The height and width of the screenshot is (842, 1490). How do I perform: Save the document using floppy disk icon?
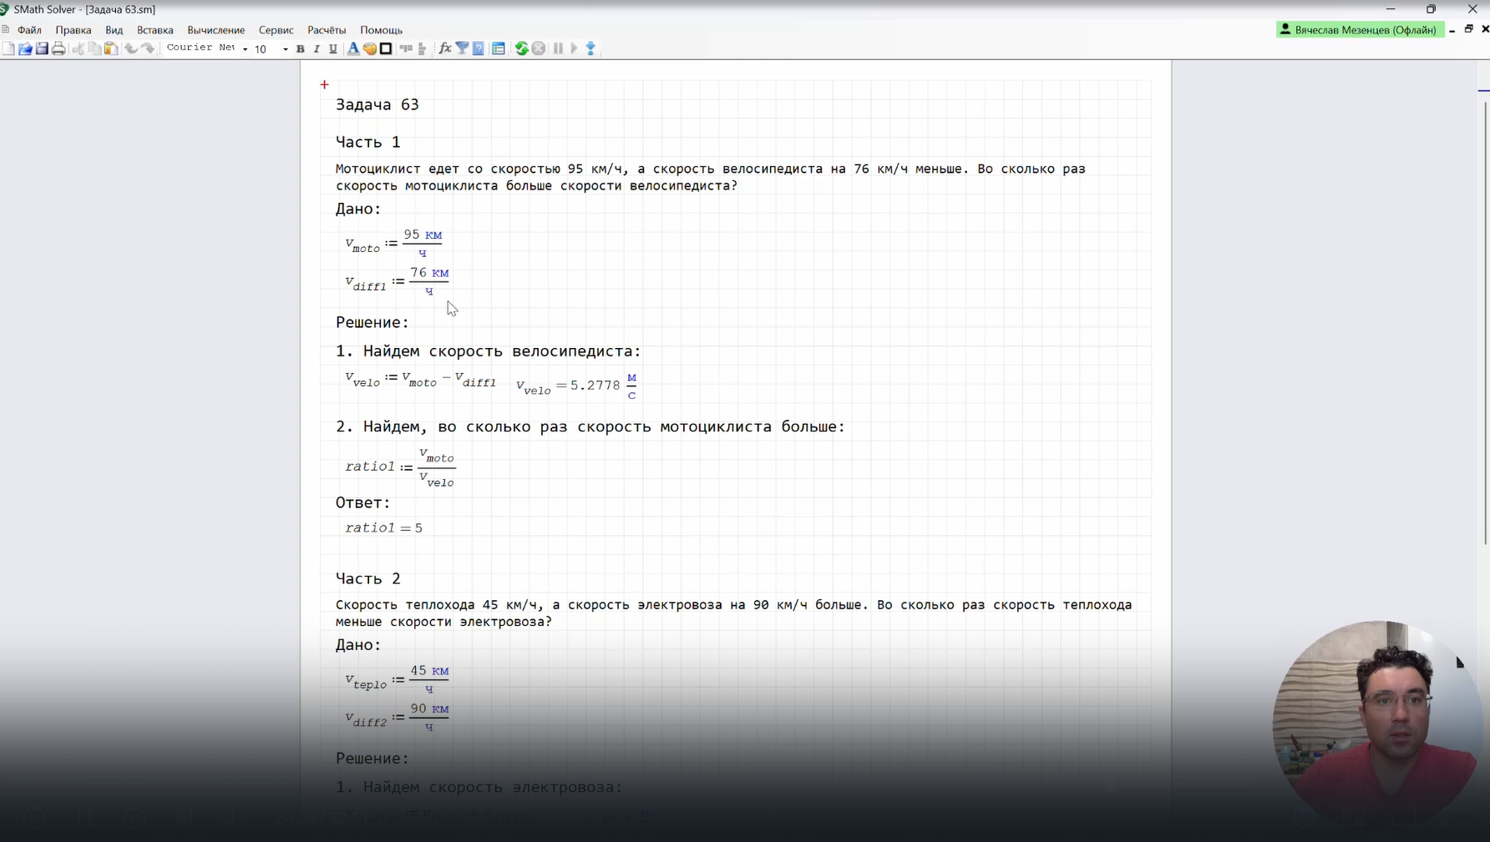pos(42,49)
